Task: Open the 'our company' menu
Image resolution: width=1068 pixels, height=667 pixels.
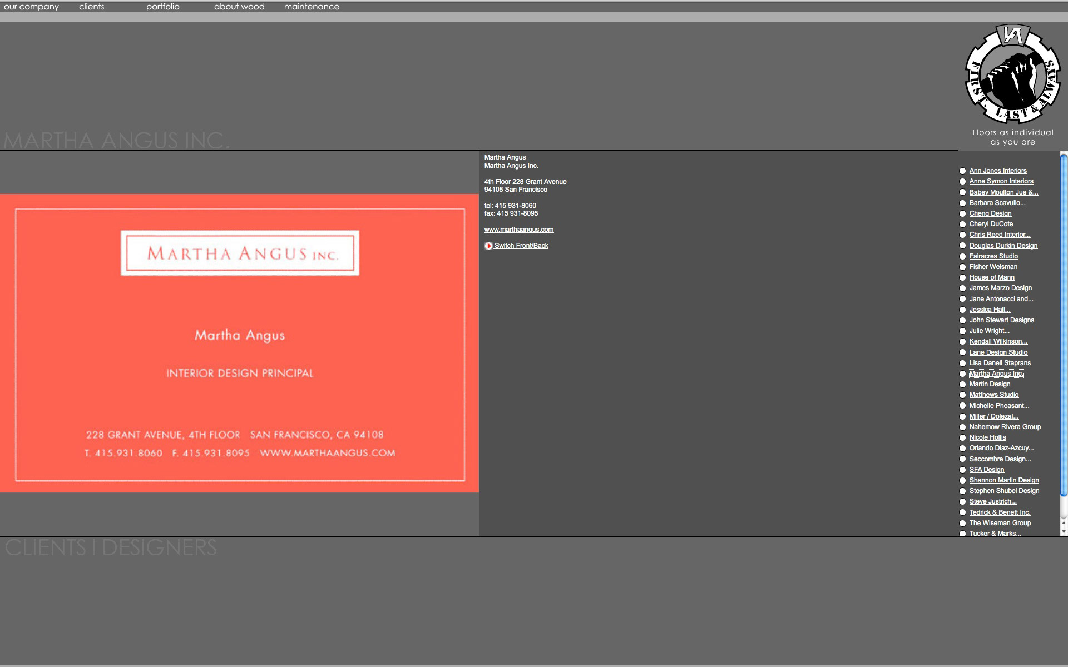Action: pyautogui.click(x=31, y=7)
